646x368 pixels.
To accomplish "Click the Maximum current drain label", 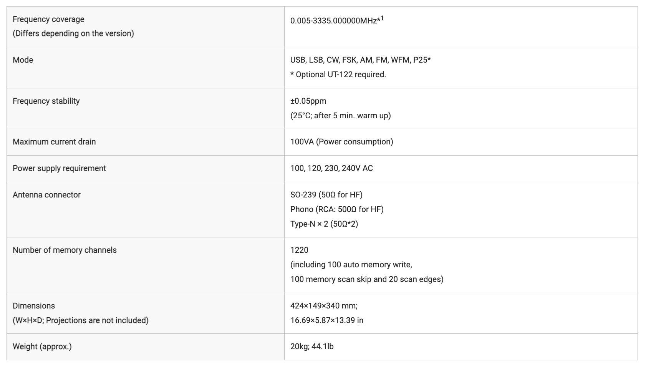I will 54,142.
